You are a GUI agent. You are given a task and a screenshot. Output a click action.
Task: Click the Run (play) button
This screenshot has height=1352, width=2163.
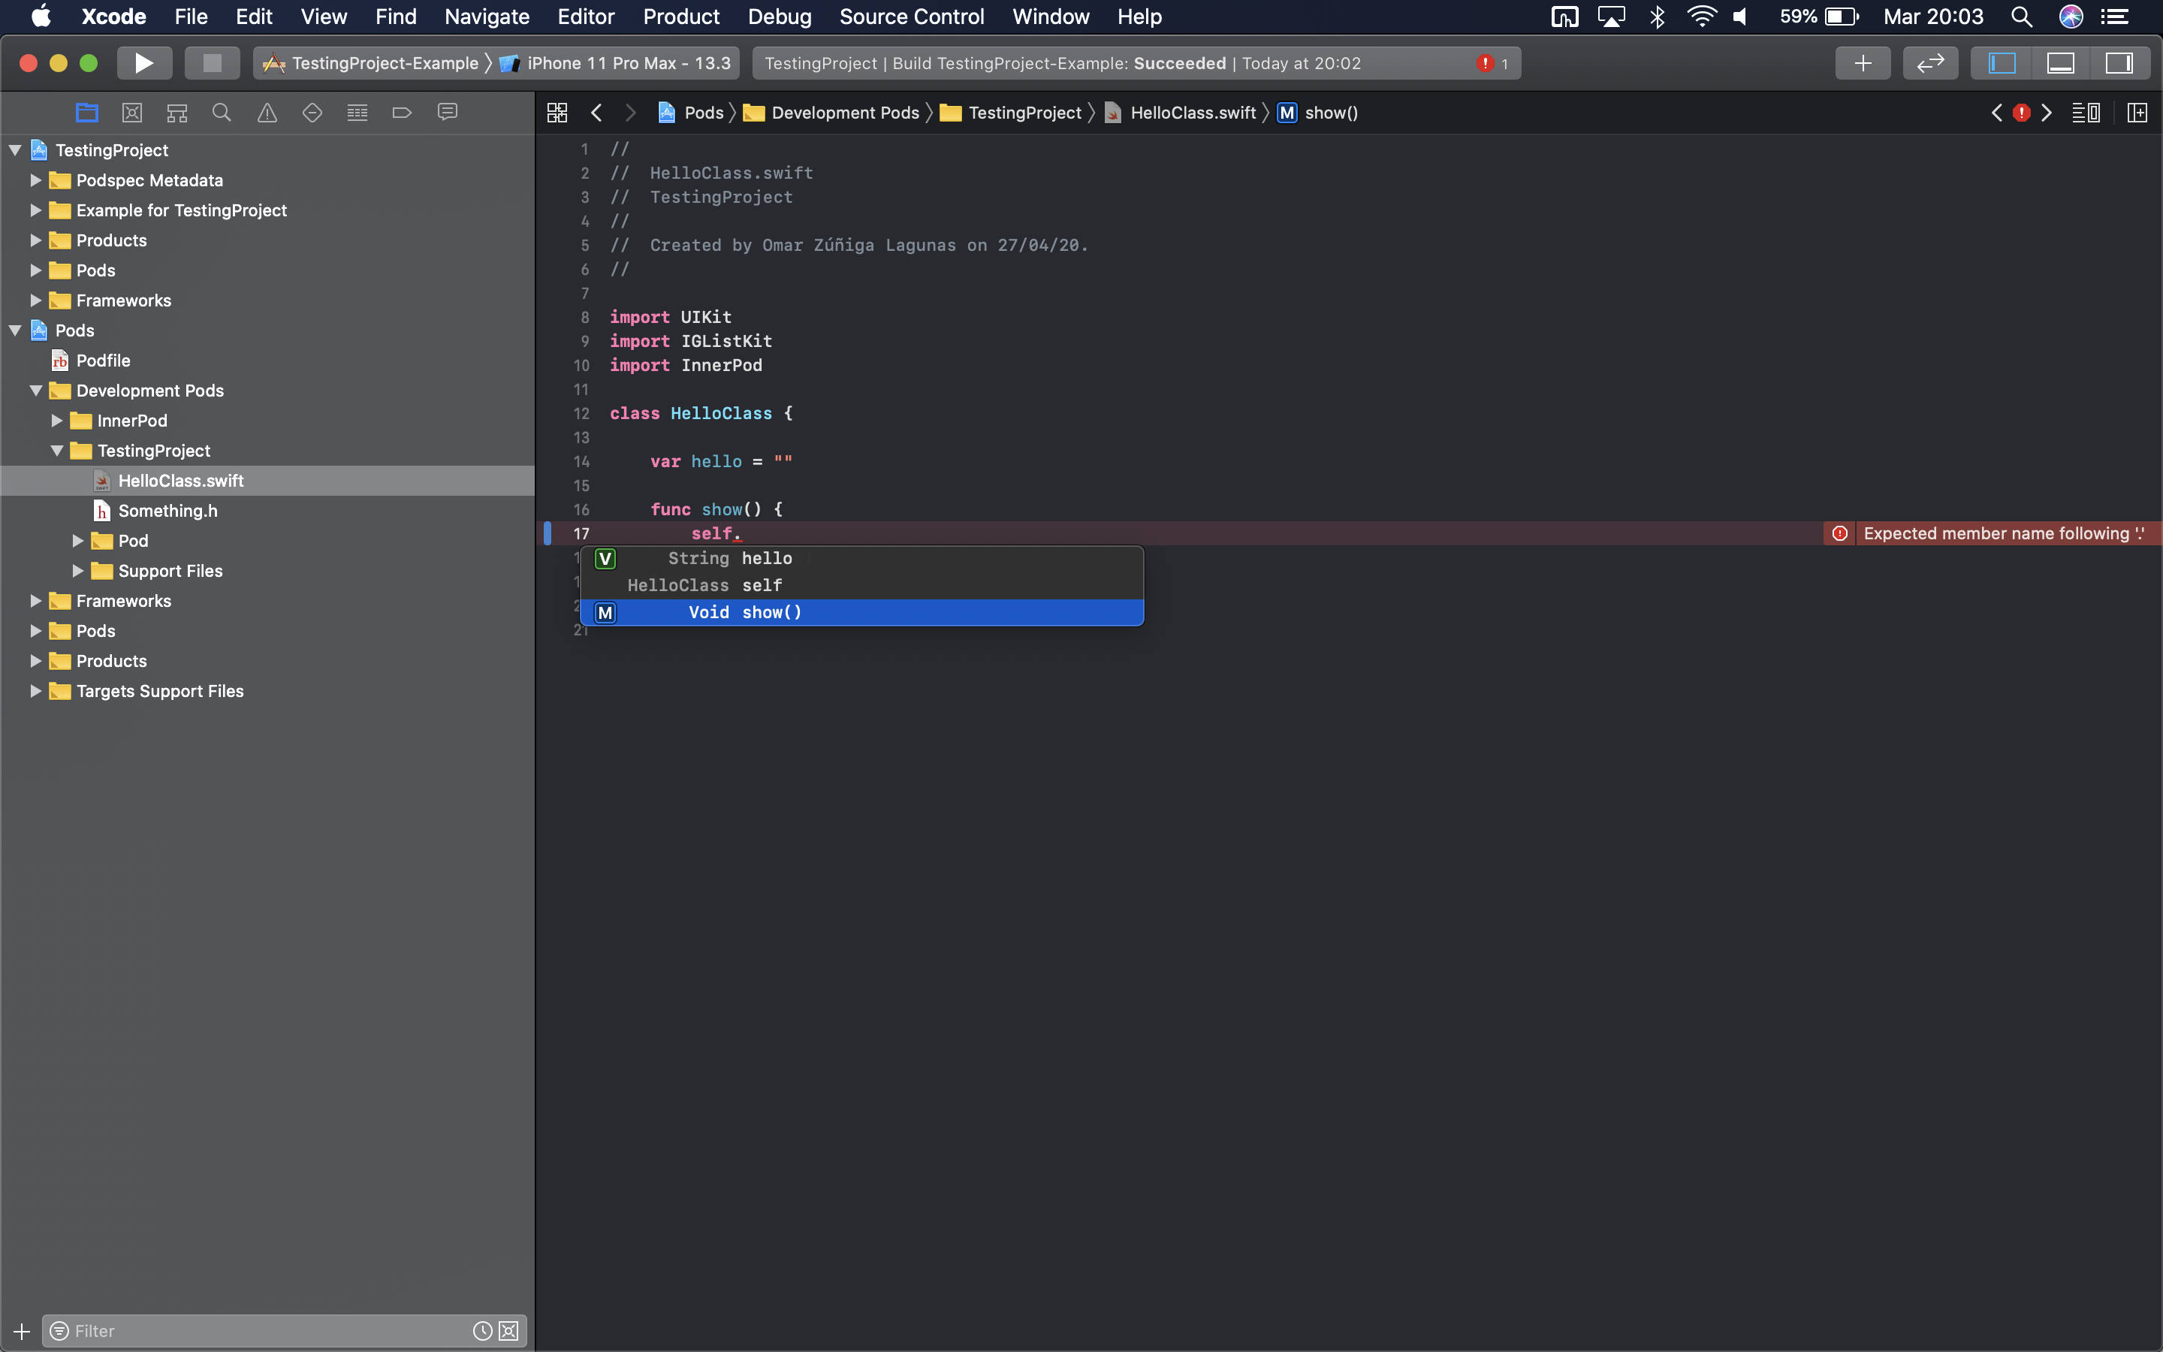click(x=144, y=64)
